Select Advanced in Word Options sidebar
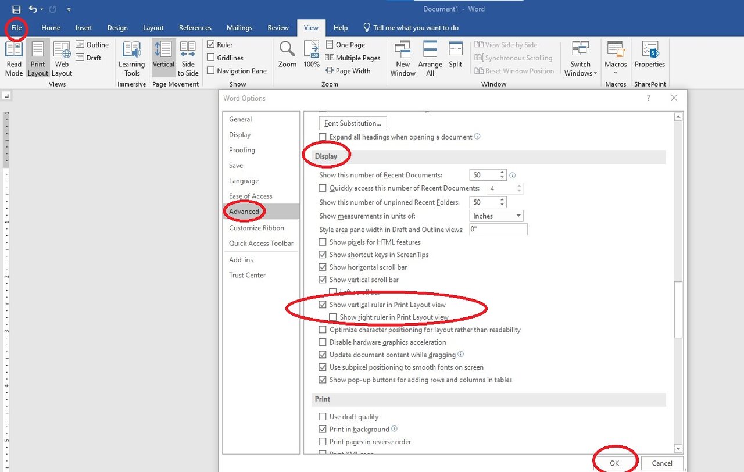744x472 pixels. (244, 212)
